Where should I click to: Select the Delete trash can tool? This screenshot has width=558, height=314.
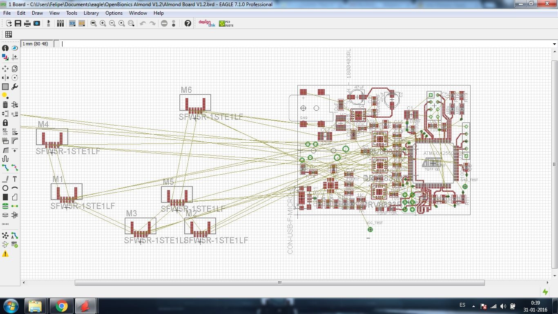coord(5,105)
